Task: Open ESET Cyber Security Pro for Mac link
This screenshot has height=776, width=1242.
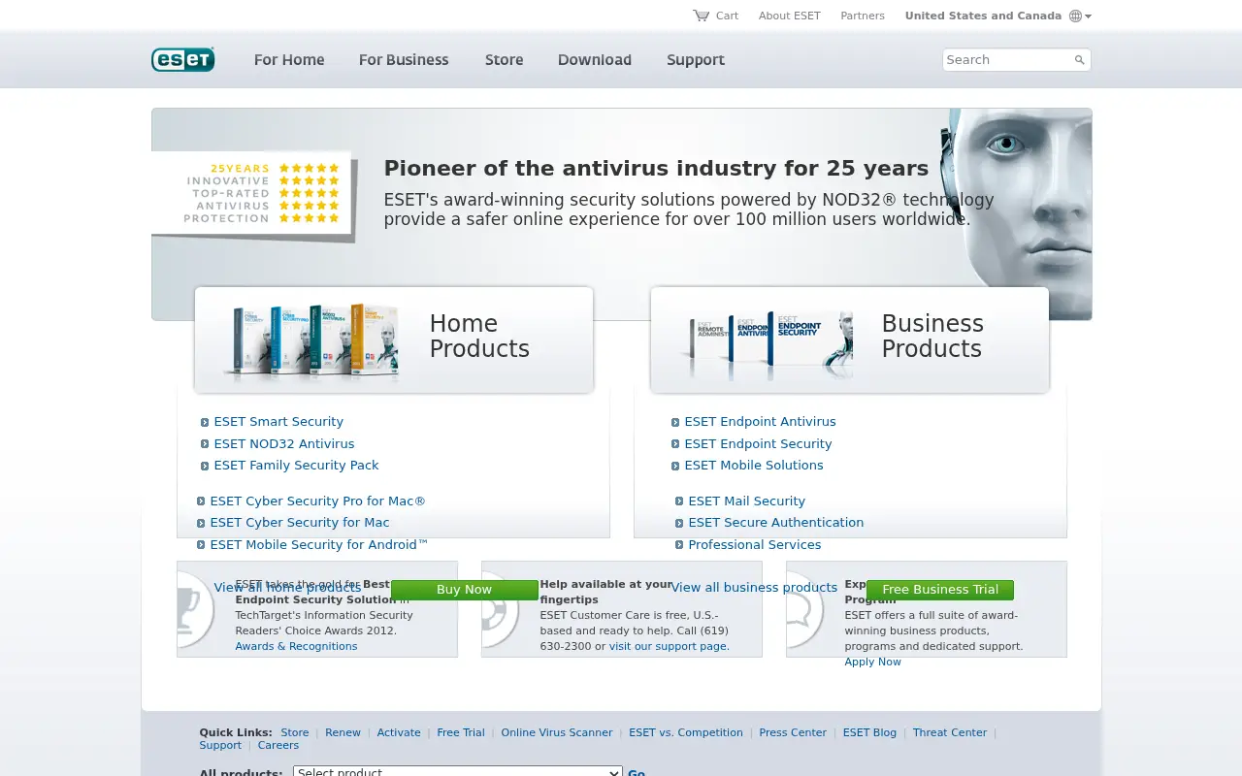Action: point(318,501)
